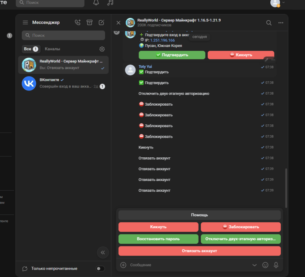Open chat folder settings gear
Image resolution: width=305 pixels, height=277 pixels.
(x=102, y=49)
